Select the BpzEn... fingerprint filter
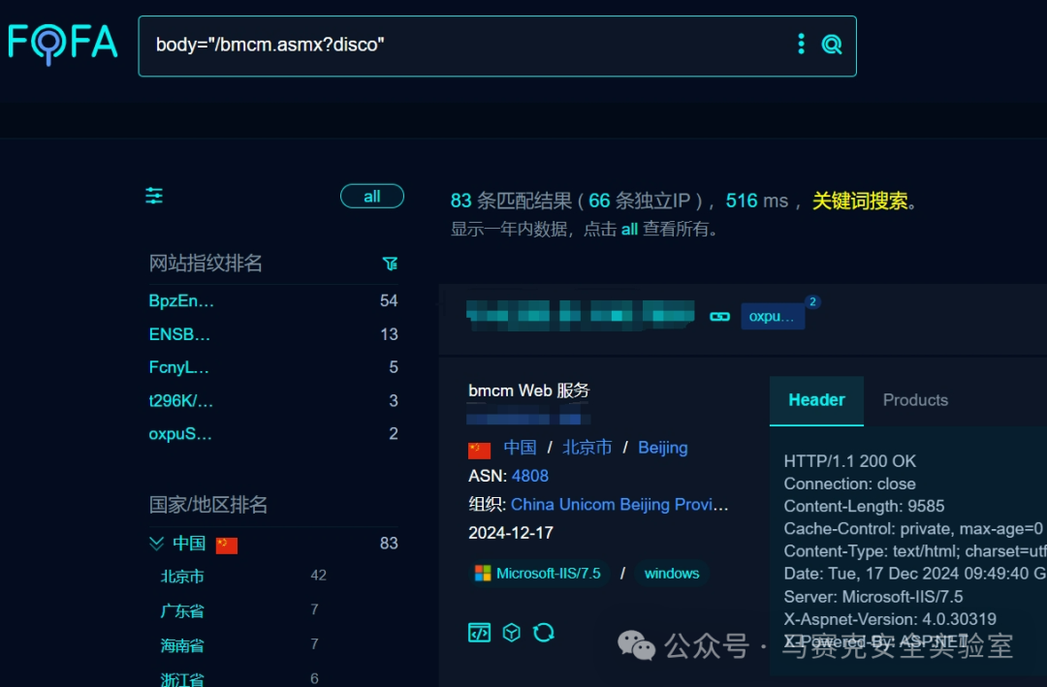Screen dimensions: 1047x687 pos(181,301)
